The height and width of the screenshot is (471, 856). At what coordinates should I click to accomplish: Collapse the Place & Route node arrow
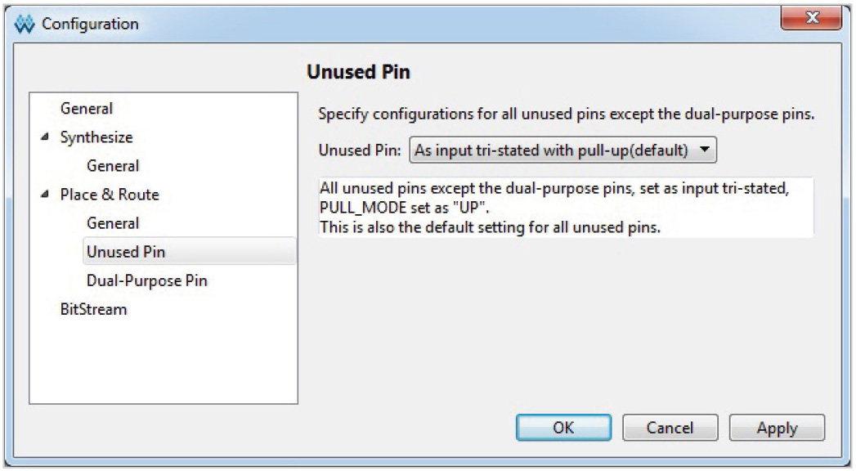tap(45, 195)
